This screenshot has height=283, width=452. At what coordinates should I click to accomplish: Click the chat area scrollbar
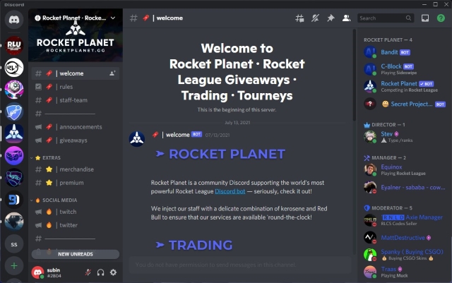(355, 75)
